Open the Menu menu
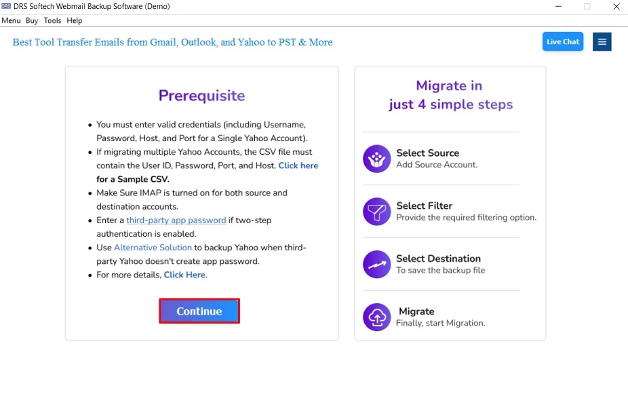628x407 pixels. (x=11, y=20)
